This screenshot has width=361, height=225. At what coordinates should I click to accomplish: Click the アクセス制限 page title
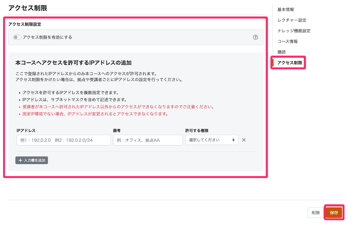point(28,8)
